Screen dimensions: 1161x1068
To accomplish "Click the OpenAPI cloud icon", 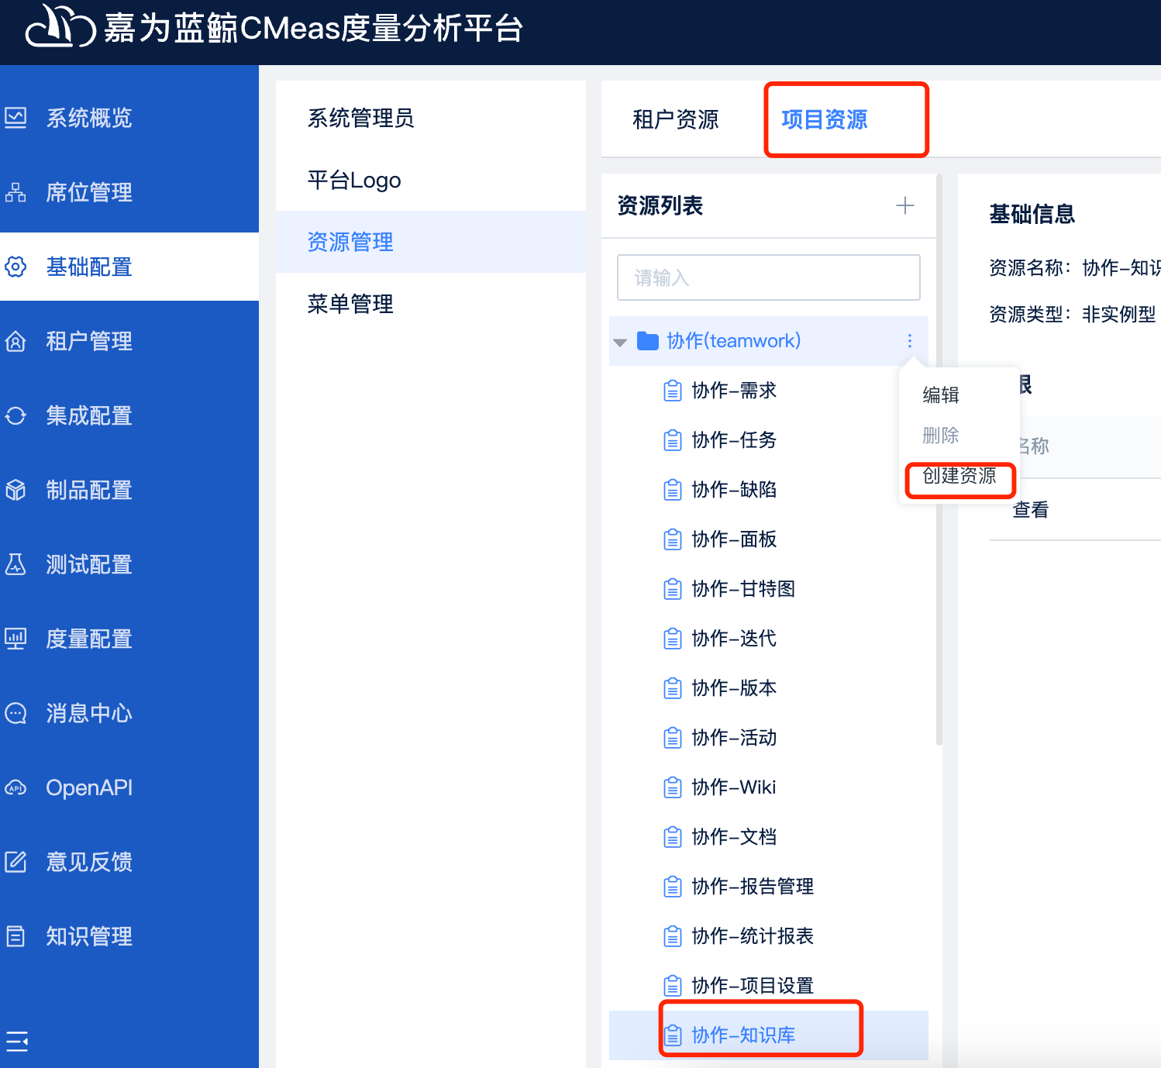I will pos(16,787).
